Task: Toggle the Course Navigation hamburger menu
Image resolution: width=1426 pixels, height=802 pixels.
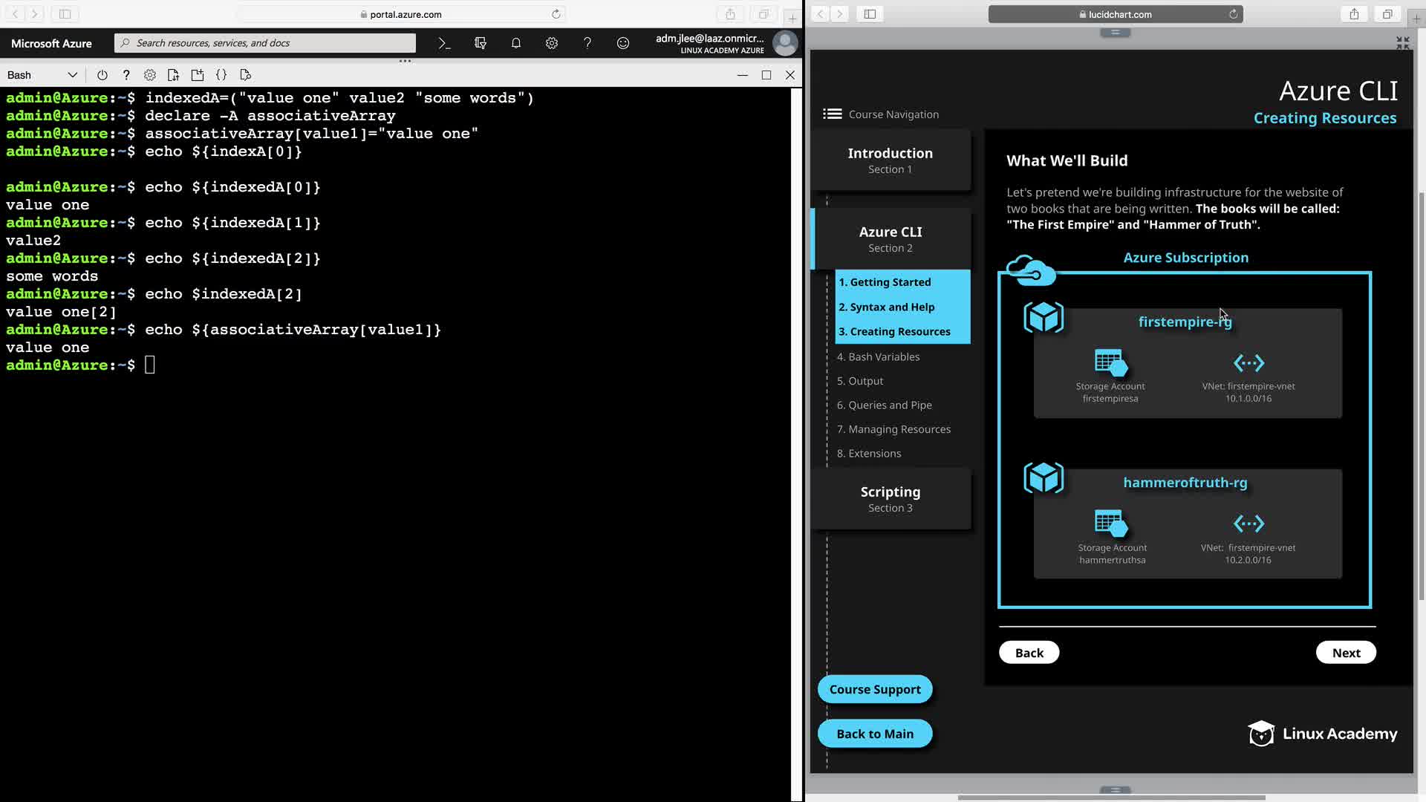Action: tap(832, 114)
